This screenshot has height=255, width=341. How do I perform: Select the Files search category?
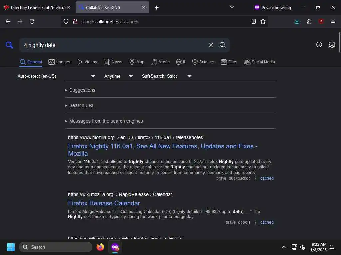point(229,62)
